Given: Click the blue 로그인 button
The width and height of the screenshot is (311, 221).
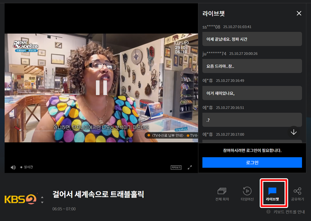Looking at the screenshot, I should click(252, 162).
